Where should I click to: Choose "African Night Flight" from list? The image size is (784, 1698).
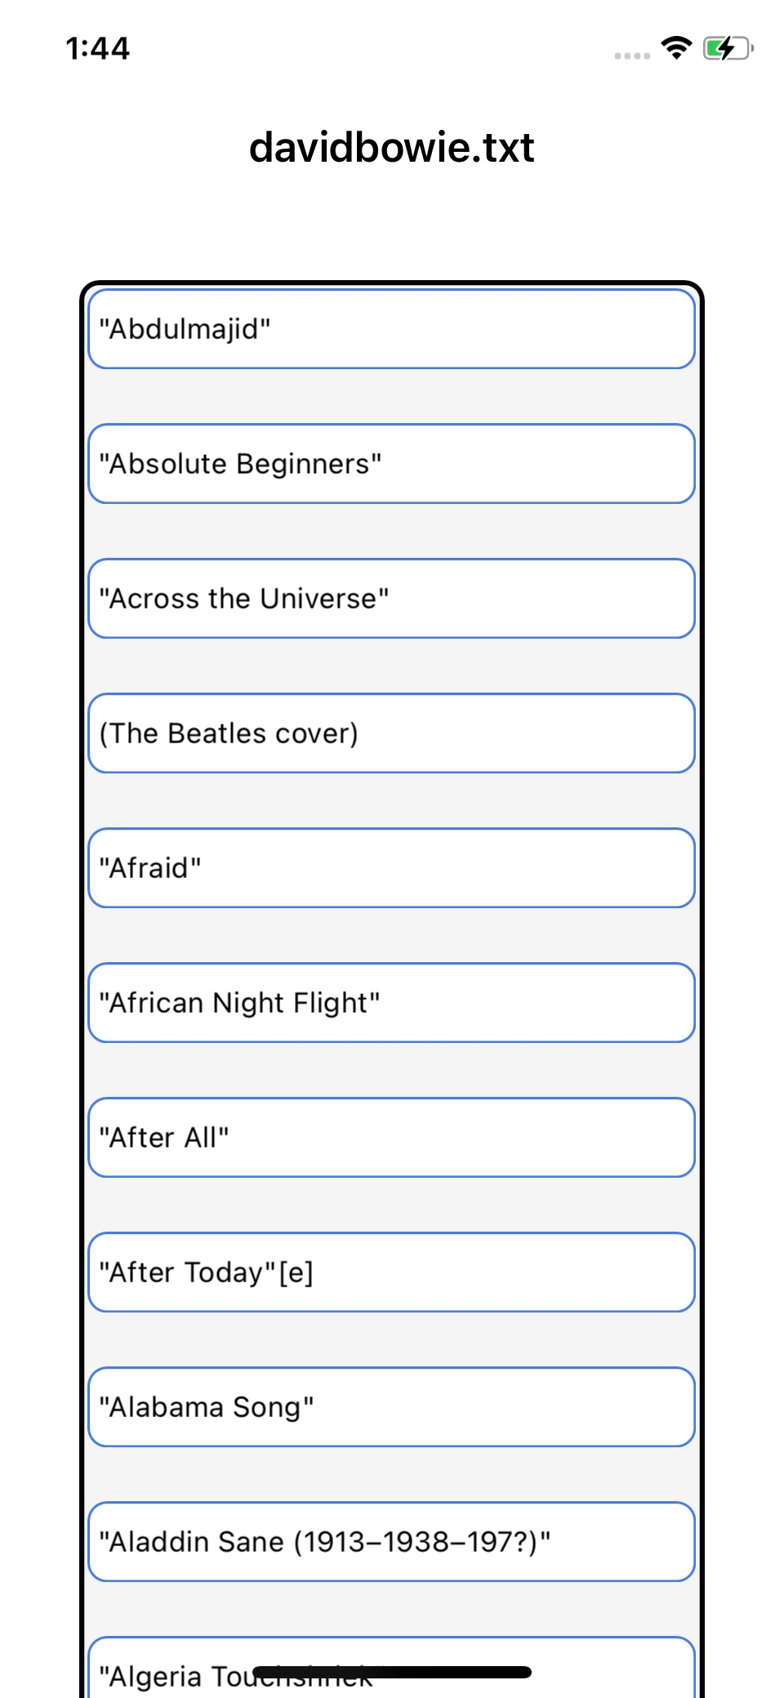[391, 1003]
